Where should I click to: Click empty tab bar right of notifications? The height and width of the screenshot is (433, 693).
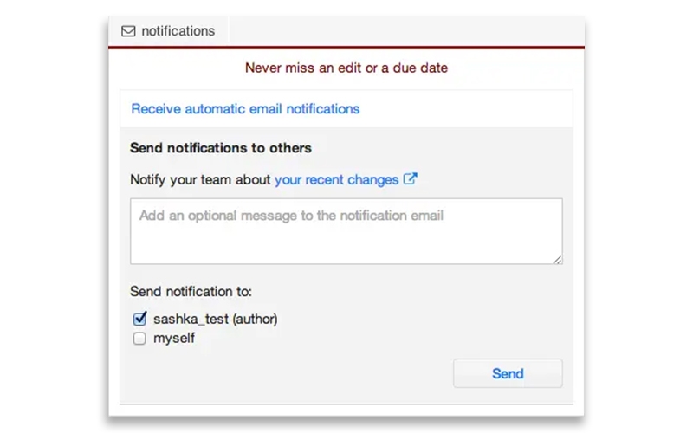pos(398,31)
